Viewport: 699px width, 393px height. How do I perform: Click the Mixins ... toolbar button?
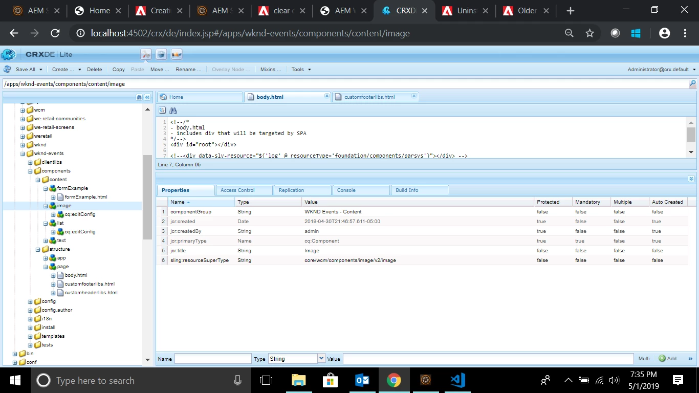271,69
